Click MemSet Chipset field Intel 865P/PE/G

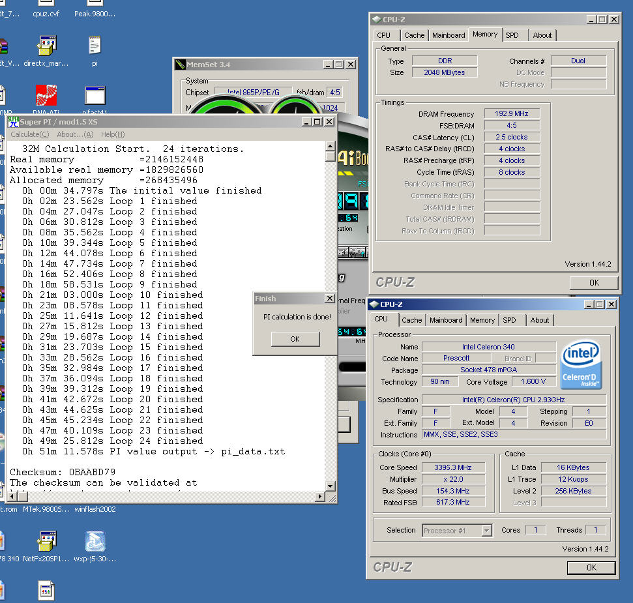coord(253,93)
